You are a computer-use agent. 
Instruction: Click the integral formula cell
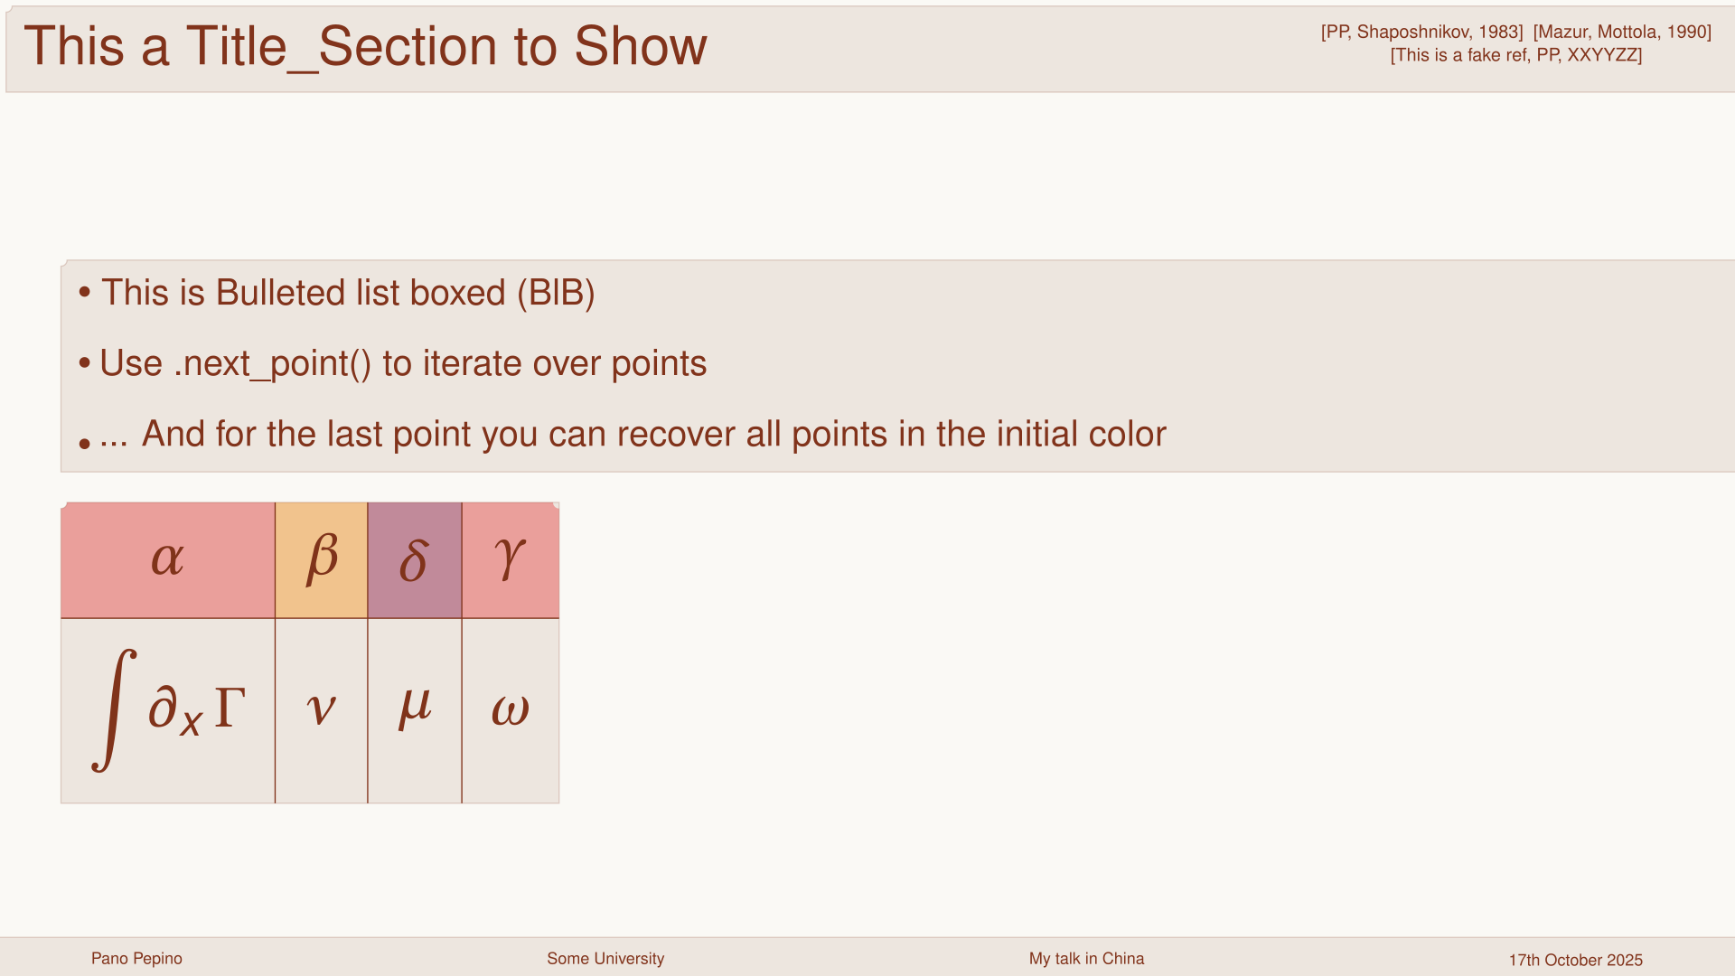click(x=168, y=710)
